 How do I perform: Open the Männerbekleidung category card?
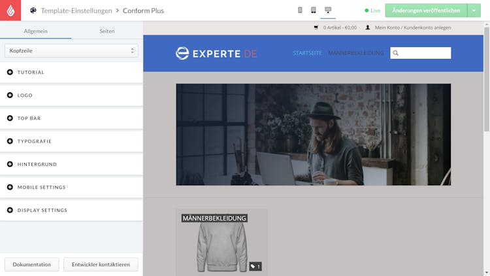(x=221, y=242)
